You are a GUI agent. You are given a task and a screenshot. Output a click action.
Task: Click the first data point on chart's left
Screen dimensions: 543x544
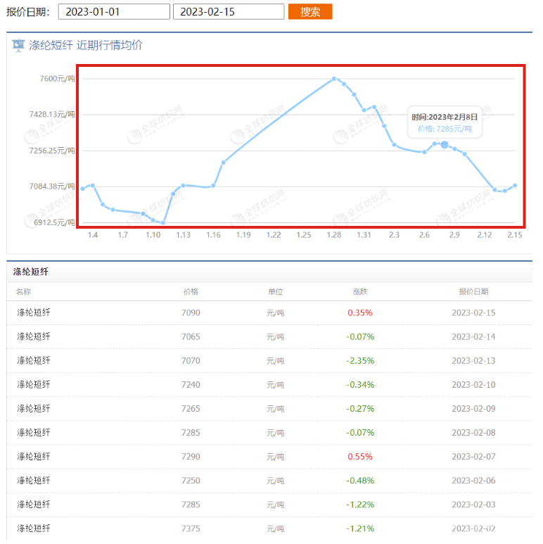82,189
